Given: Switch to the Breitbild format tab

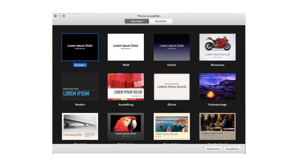Looking at the screenshot, I should (161, 21).
